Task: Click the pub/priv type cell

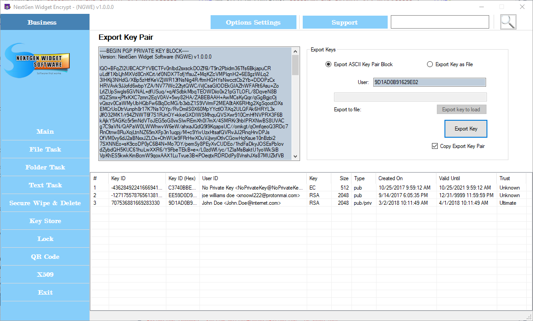Action: pos(363,203)
